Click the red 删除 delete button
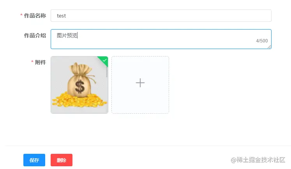 62,160
